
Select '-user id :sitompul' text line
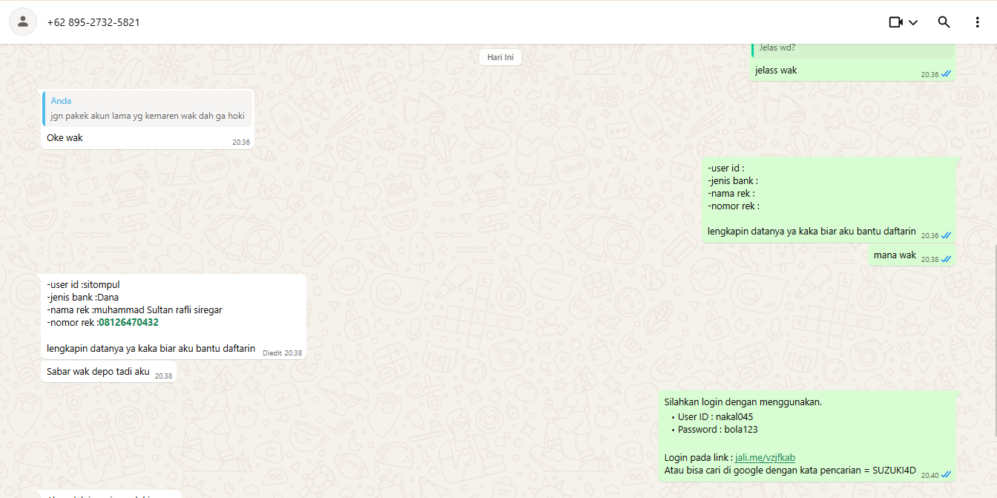point(83,285)
